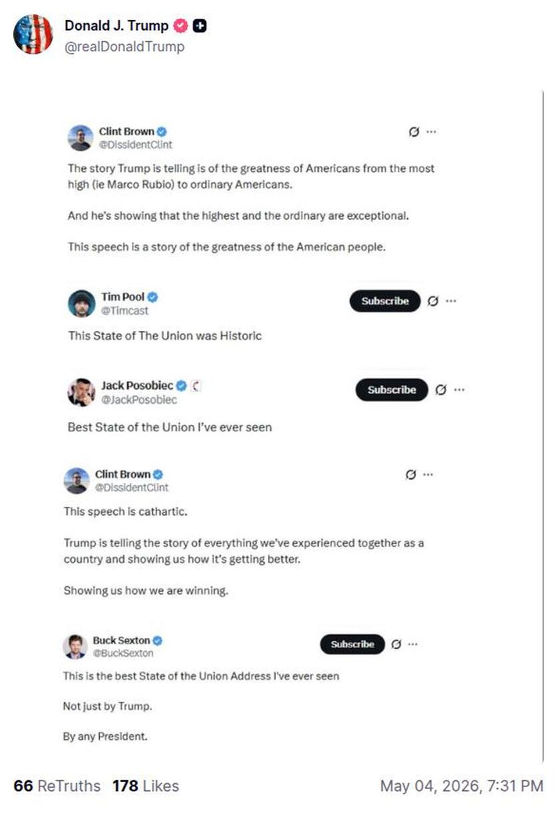
Task: Click the black plus badge beside Trump's name
Action: tap(199, 26)
